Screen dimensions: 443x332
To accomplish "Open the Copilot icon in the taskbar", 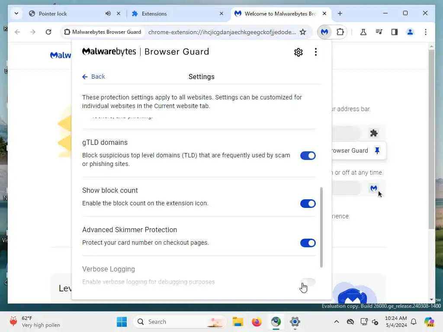I will pyautogui.click(x=429, y=322).
